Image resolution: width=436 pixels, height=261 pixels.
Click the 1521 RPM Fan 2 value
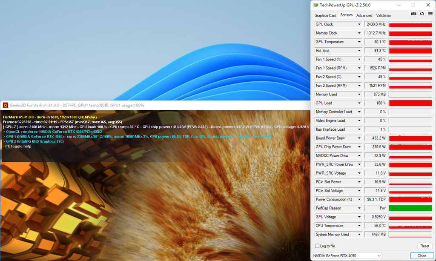pyautogui.click(x=376, y=86)
